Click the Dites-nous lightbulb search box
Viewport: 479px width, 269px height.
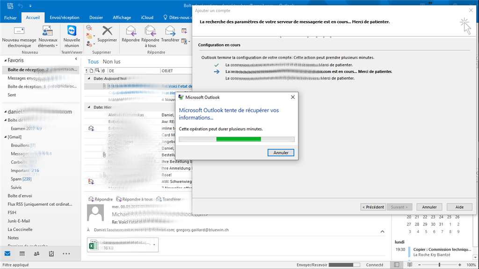pyautogui.click(x=177, y=17)
